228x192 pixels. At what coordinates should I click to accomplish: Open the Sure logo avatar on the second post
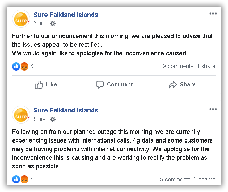click(21, 115)
